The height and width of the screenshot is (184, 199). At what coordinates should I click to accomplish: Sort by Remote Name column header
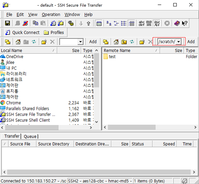coord(131,50)
